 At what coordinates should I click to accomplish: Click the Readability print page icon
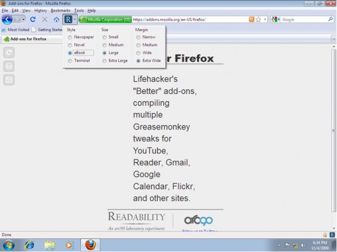coord(9,66)
